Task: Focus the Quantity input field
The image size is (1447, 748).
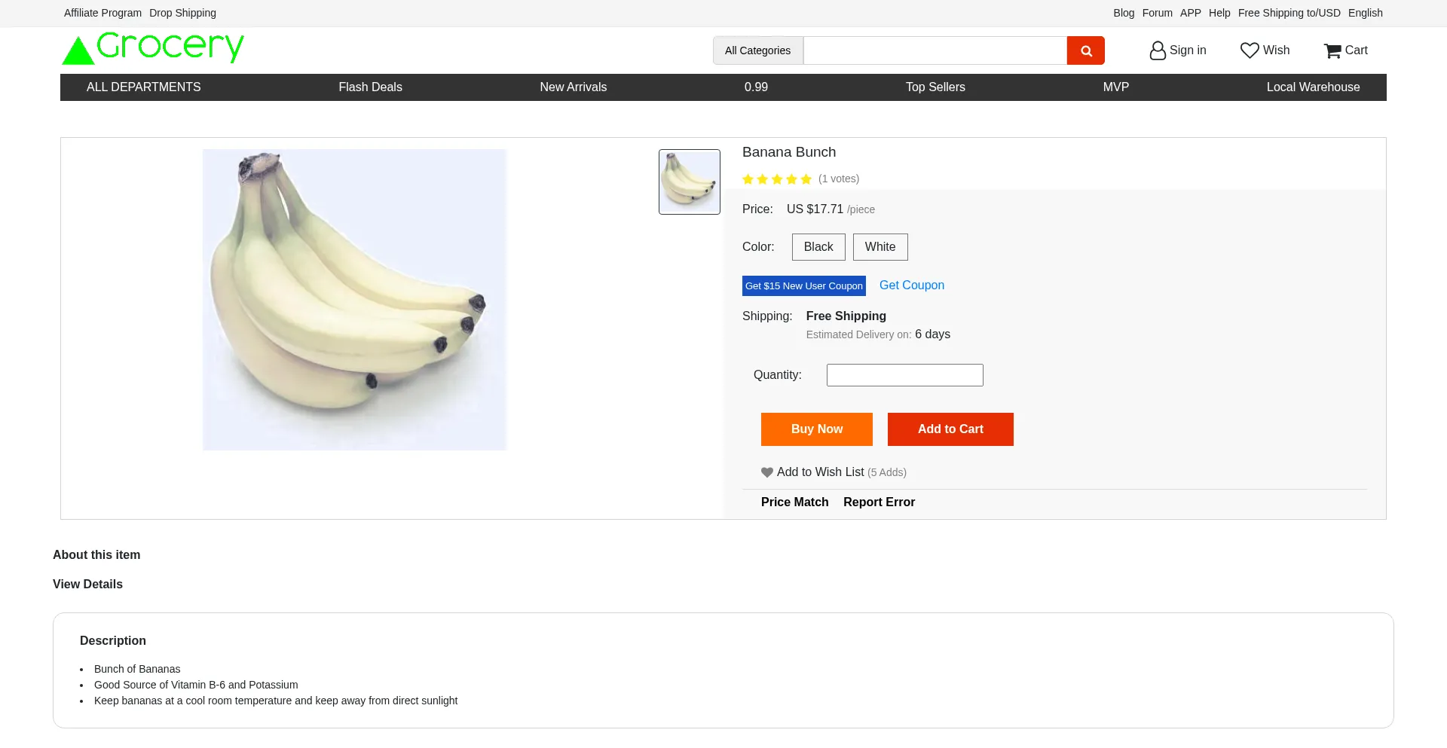Action: coord(904,375)
